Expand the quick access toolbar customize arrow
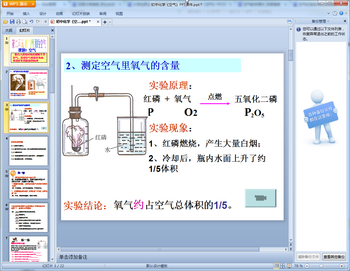The height and width of the screenshot is (271, 350). click(x=46, y=22)
